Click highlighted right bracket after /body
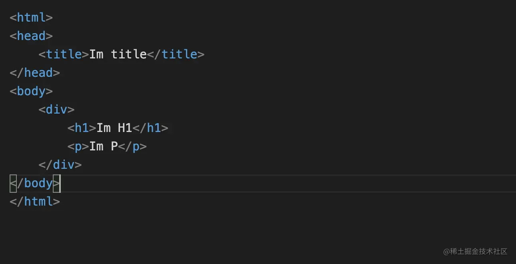Screen dimensions: 516x264 [56, 183]
